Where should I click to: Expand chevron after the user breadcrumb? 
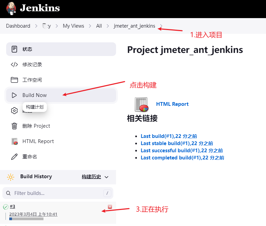pyautogui.click(x=57, y=26)
